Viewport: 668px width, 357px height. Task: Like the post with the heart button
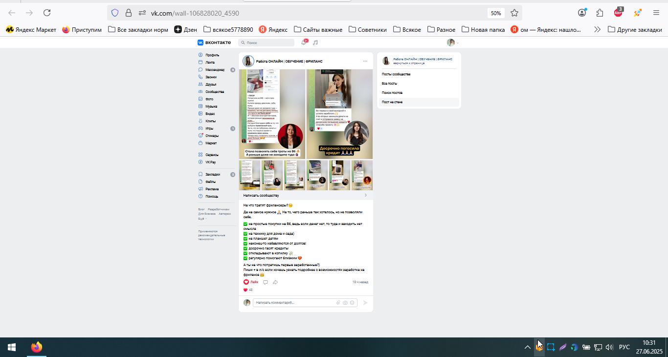[x=251, y=282]
